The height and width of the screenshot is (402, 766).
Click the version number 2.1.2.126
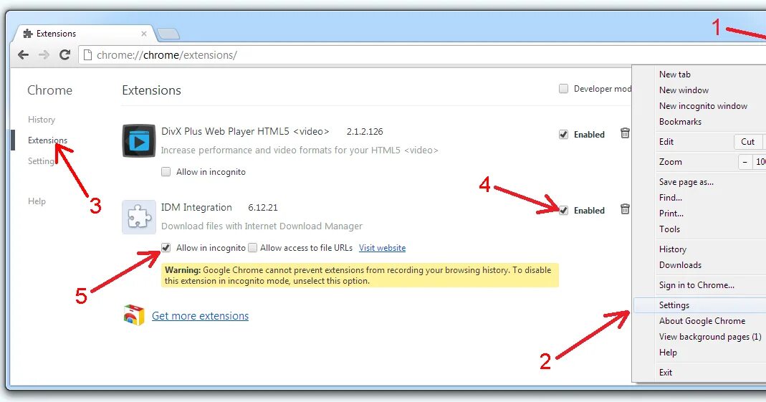tap(365, 131)
